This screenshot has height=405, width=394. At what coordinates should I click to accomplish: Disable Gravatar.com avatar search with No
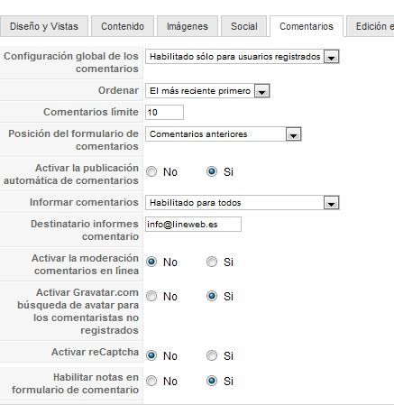[x=151, y=296]
